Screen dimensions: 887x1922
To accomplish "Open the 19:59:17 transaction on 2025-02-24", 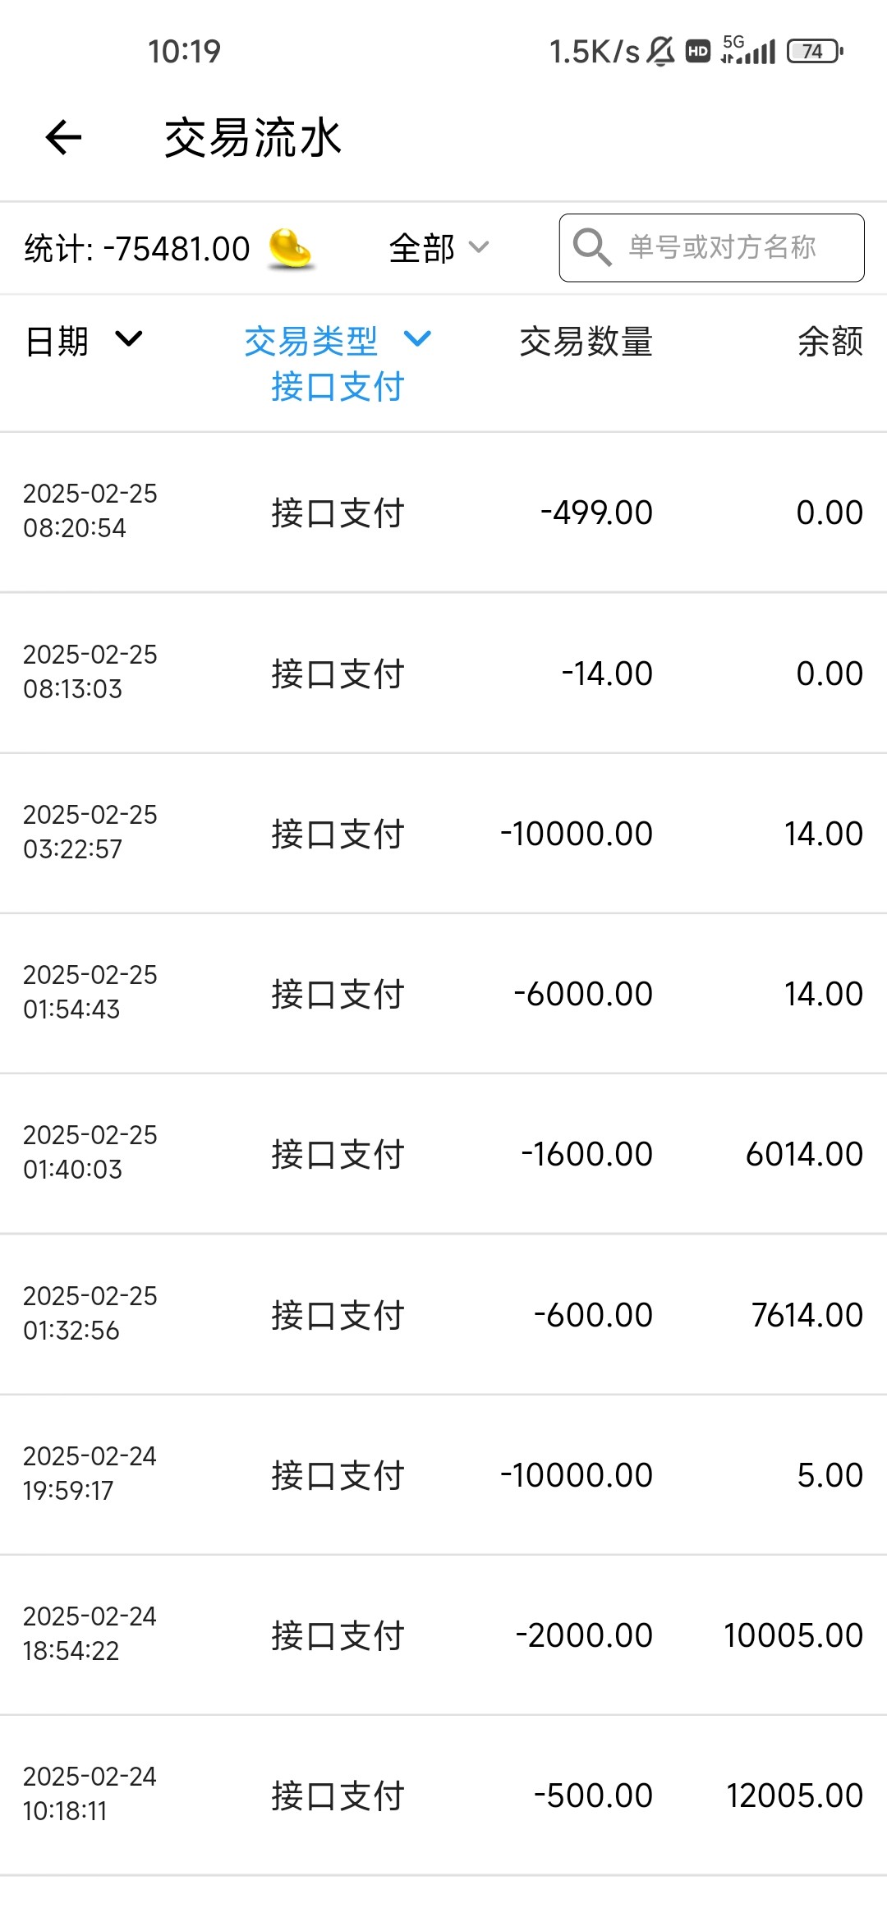I will 443,1474.
